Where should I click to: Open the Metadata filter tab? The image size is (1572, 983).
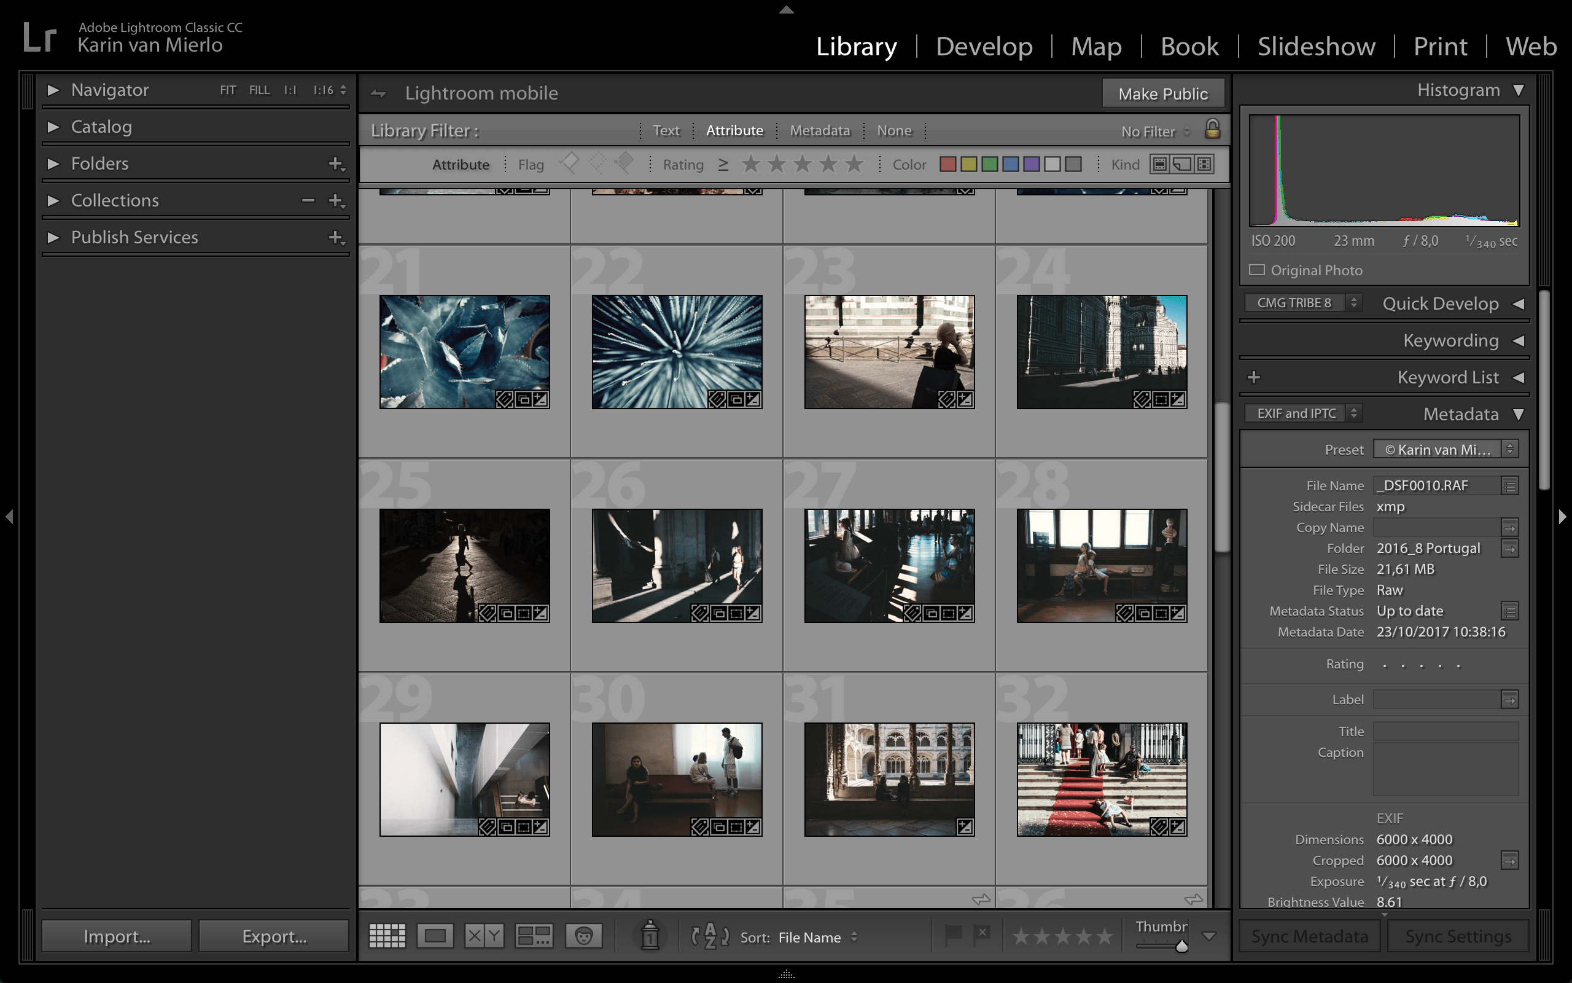819,130
